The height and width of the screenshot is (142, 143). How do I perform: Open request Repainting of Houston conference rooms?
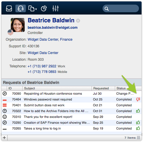point(53,94)
